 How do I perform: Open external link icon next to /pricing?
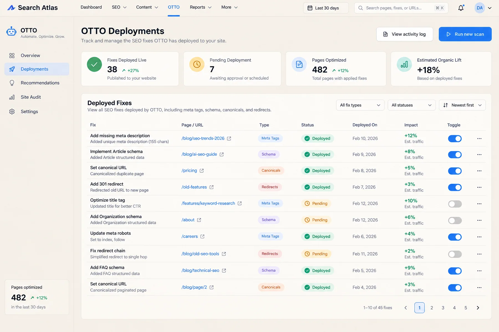pyautogui.click(x=202, y=171)
